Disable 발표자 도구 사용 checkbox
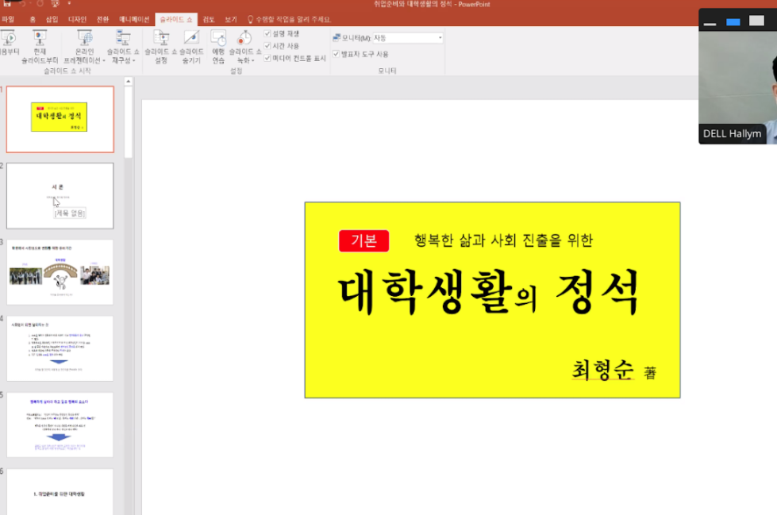Screen dimensions: 777x515 click(x=336, y=54)
